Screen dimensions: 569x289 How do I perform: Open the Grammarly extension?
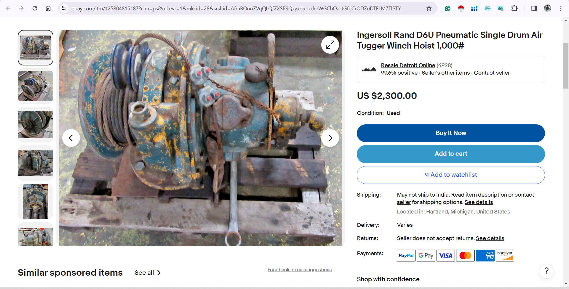click(x=447, y=8)
